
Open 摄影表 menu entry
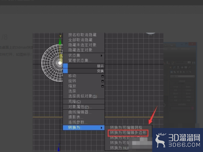coord(76,117)
